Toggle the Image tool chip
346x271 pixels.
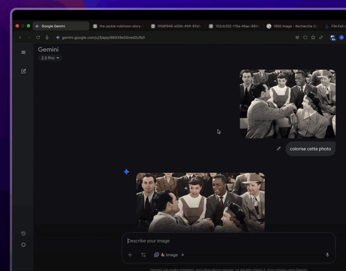[166, 255]
